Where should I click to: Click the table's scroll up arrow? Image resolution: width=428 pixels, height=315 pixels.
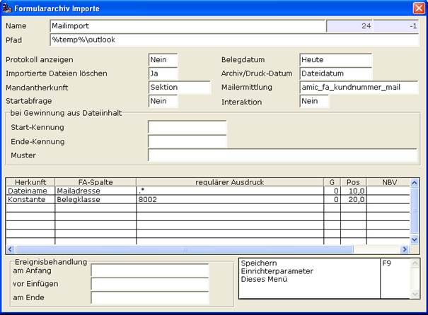(x=415, y=182)
